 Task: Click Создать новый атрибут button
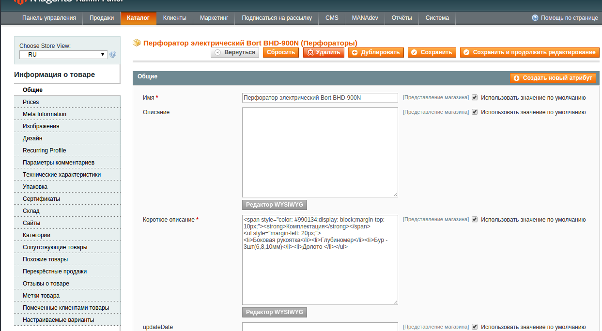tap(553, 78)
